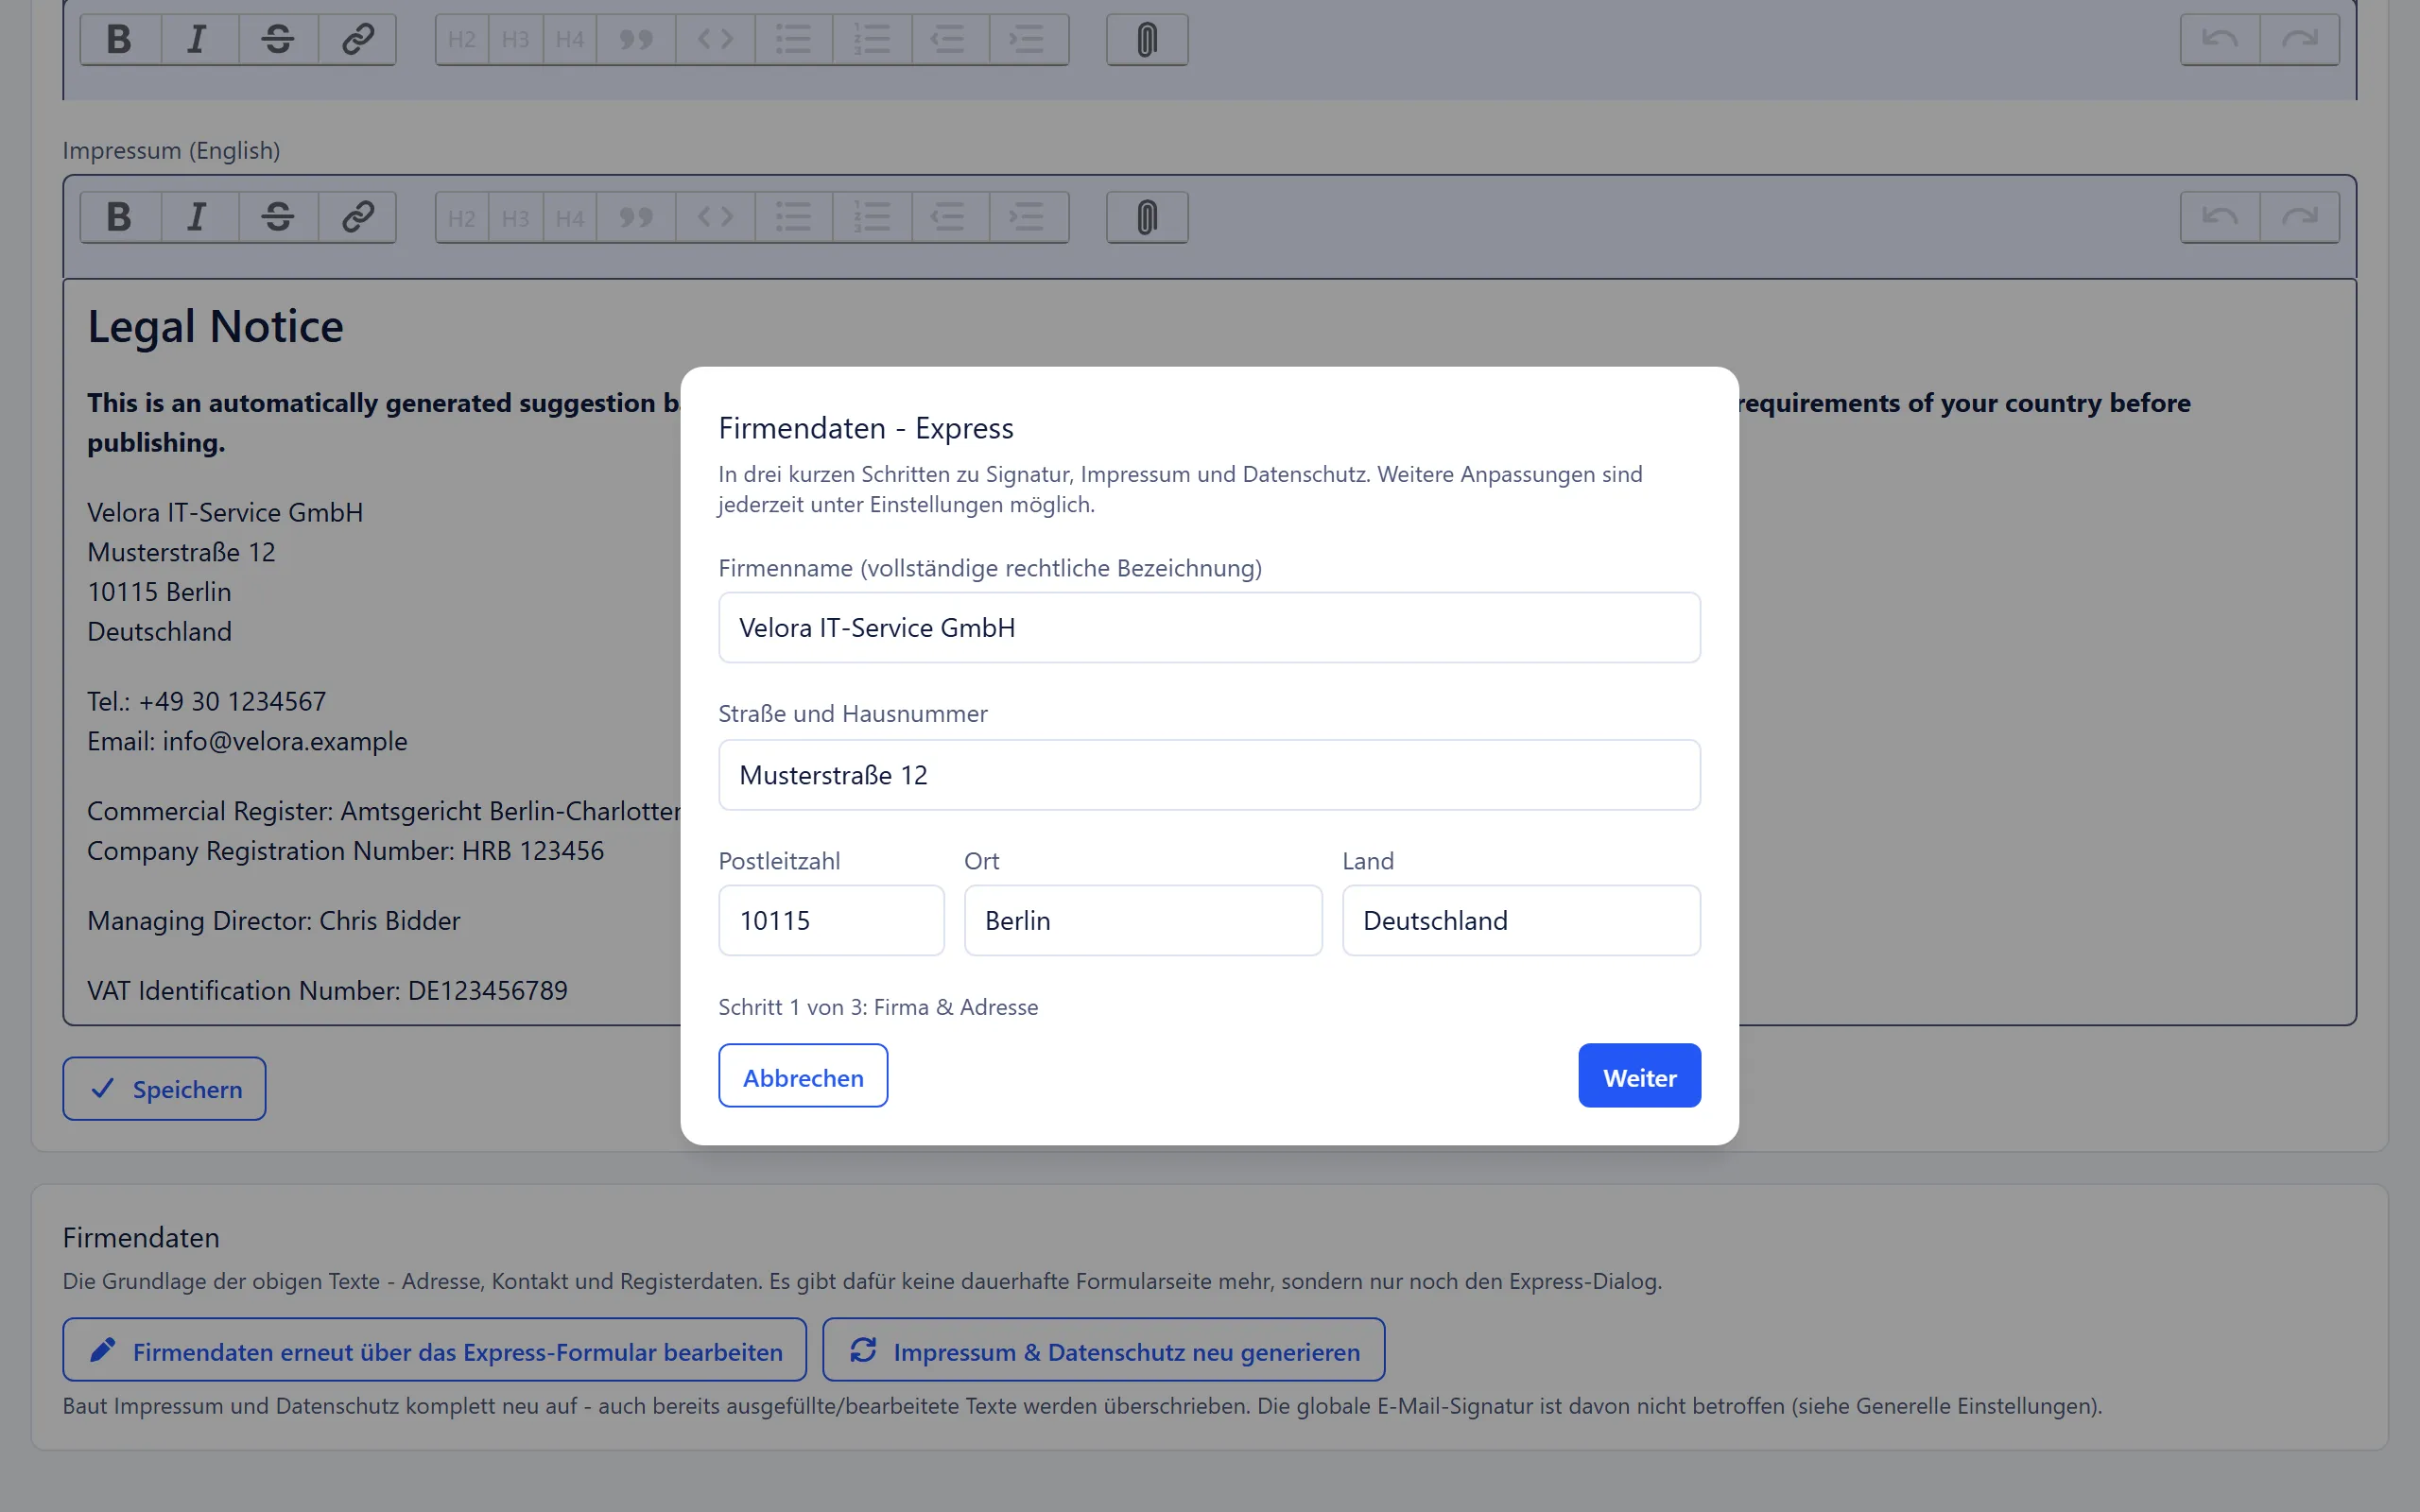Click the Legal Notice heading text
2420x1512 pixels.
215,326
